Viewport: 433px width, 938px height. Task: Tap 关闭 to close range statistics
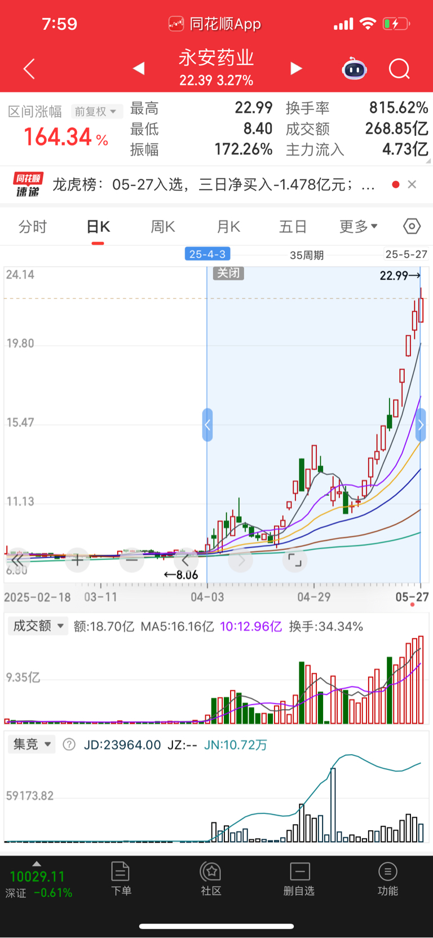point(228,273)
